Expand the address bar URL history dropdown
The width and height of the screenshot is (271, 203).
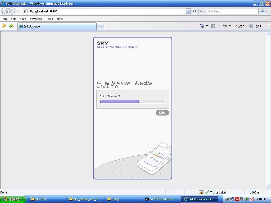click(x=188, y=11)
